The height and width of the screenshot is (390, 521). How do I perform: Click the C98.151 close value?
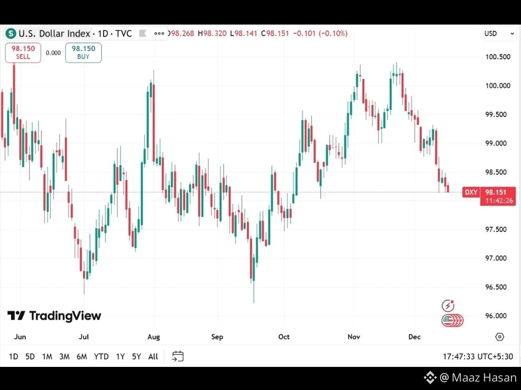275,34
